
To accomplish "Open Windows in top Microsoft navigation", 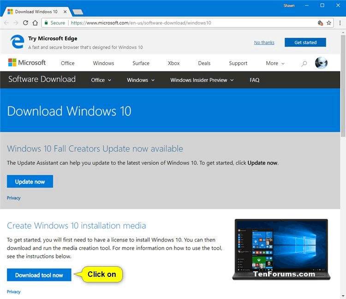I will 103,64.
